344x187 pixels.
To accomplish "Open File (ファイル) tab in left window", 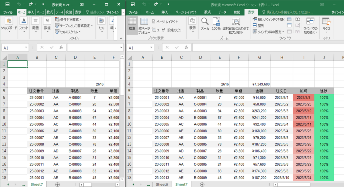I will [8, 12].
